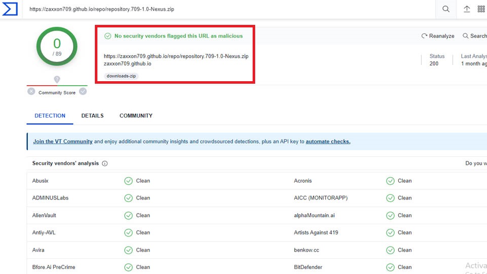Click the Abusix vendor name
Viewport: 487px width, 274px height.
[41, 181]
